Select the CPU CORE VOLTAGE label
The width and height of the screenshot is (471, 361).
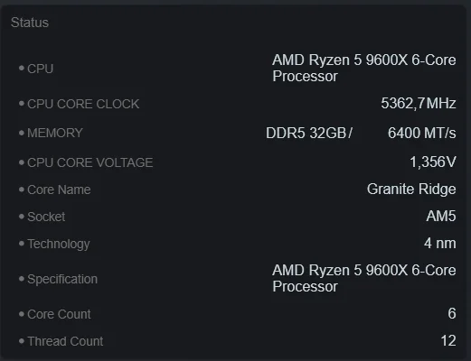[x=90, y=162]
